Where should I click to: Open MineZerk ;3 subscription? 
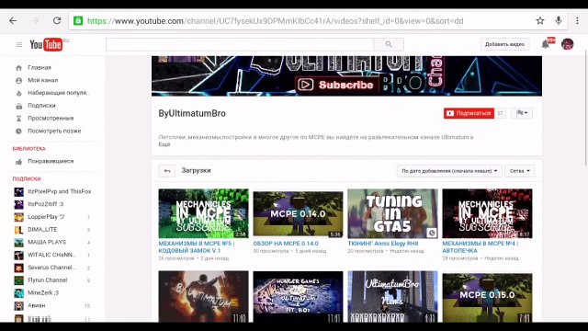tap(43, 292)
